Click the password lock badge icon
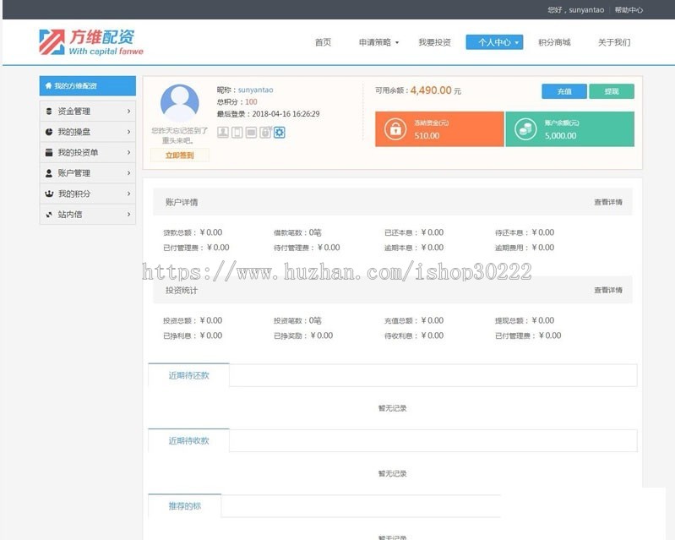The width and height of the screenshot is (675, 540). click(265, 132)
